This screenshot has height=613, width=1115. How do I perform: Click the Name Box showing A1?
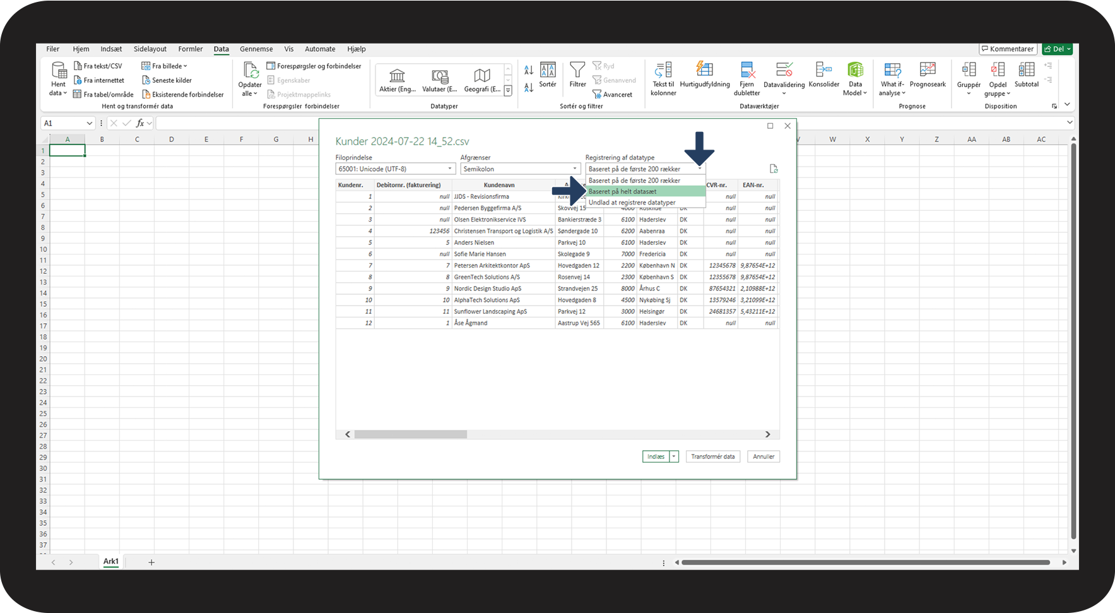[x=63, y=123]
